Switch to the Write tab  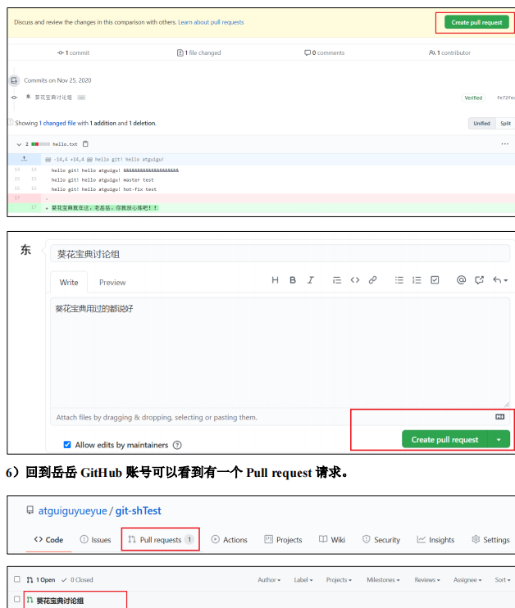tap(69, 282)
